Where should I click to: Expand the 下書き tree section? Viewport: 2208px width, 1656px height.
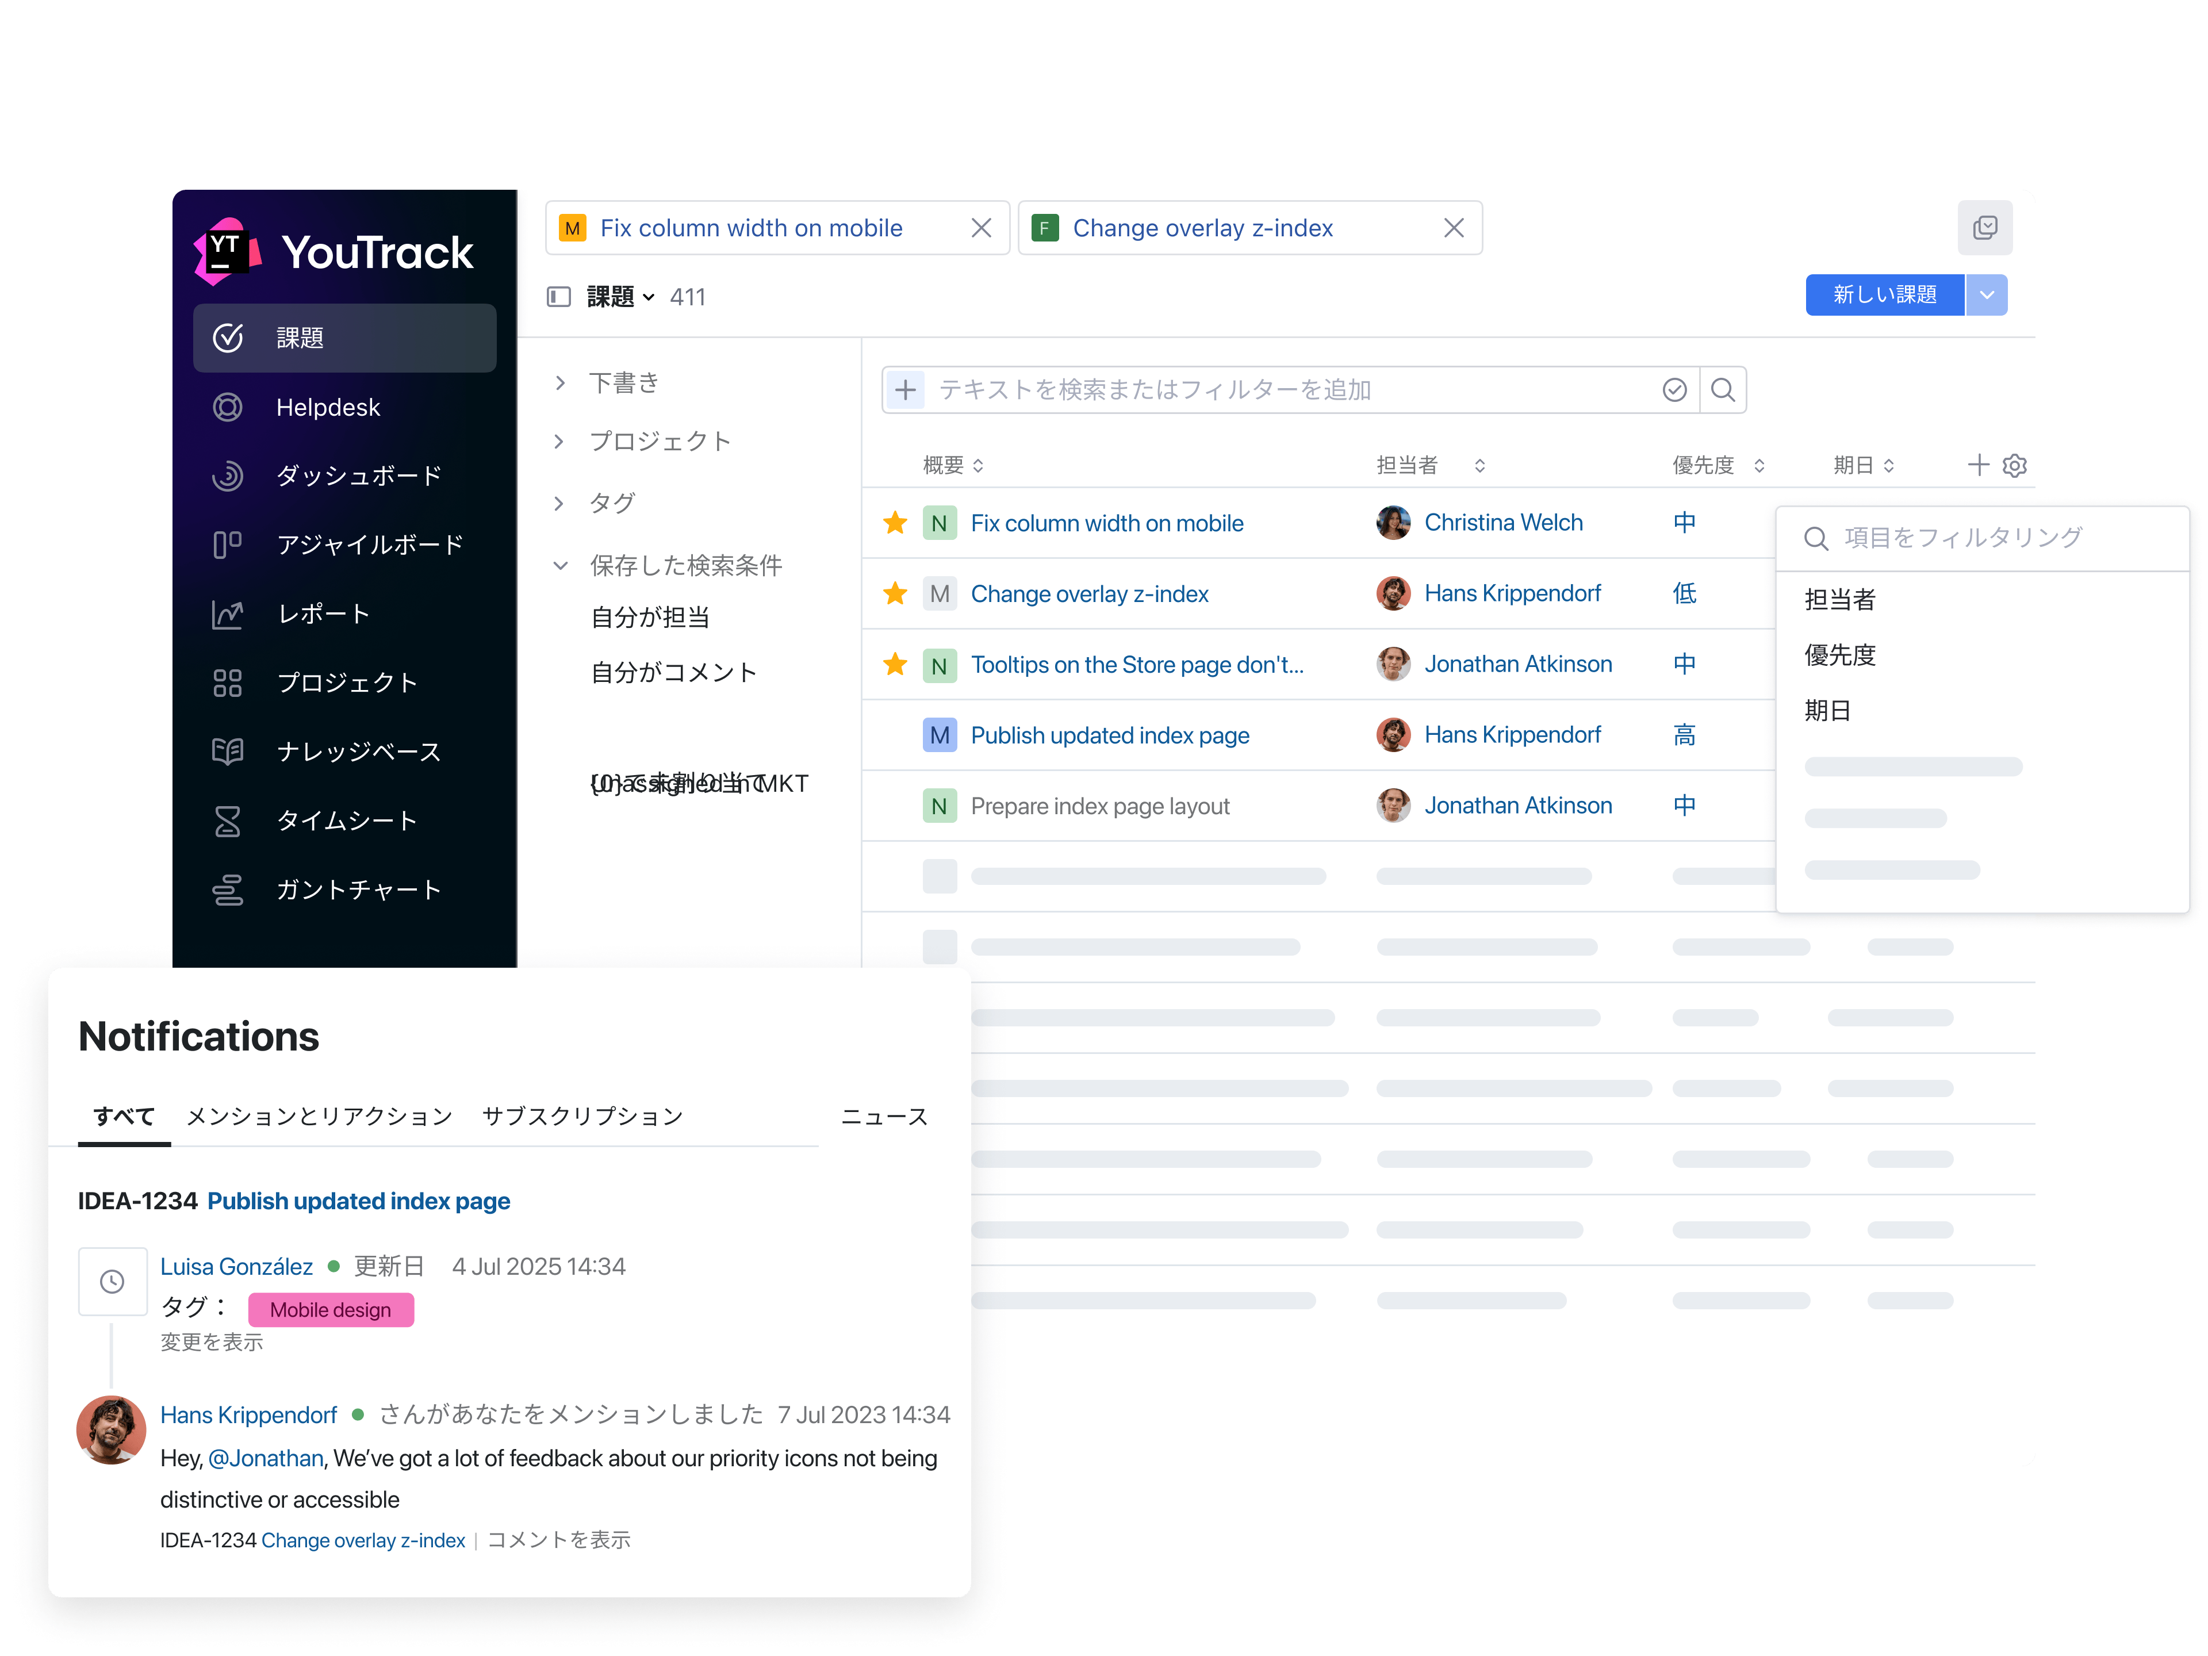pyautogui.click(x=560, y=384)
